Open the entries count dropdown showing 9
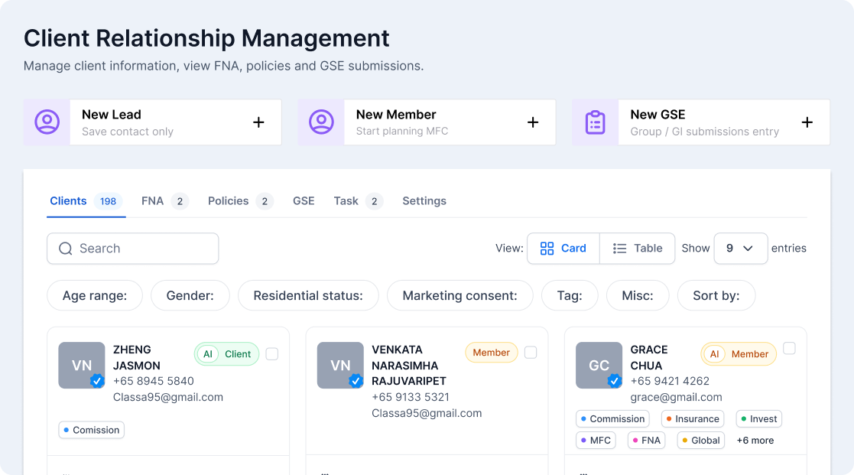This screenshot has height=475, width=854. pos(740,249)
